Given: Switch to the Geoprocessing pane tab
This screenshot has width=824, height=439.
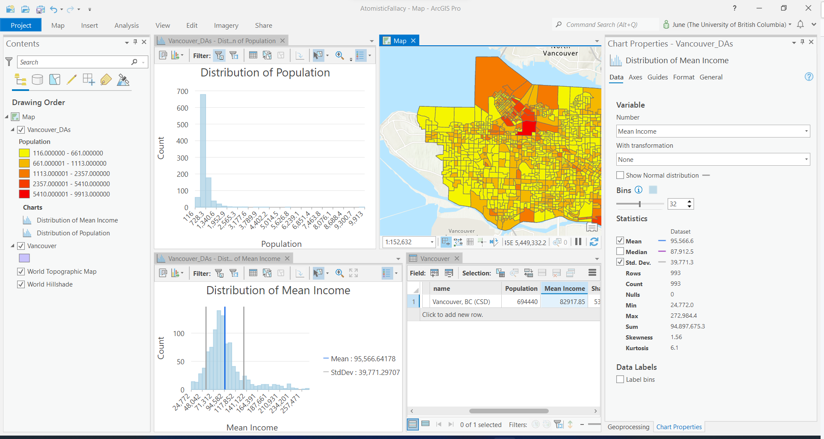Looking at the screenshot, I should 628,427.
